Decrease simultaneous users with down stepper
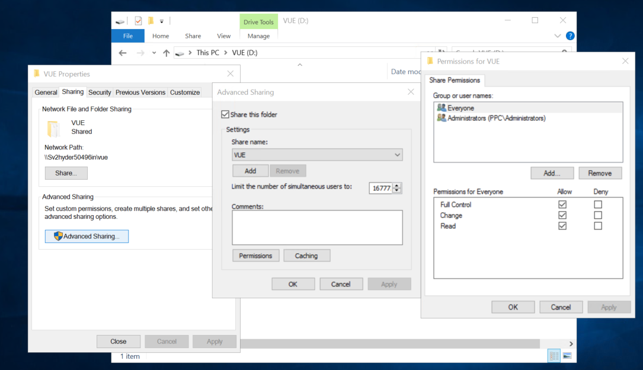This screenshot has width=643, height=370. coord(396,190)
